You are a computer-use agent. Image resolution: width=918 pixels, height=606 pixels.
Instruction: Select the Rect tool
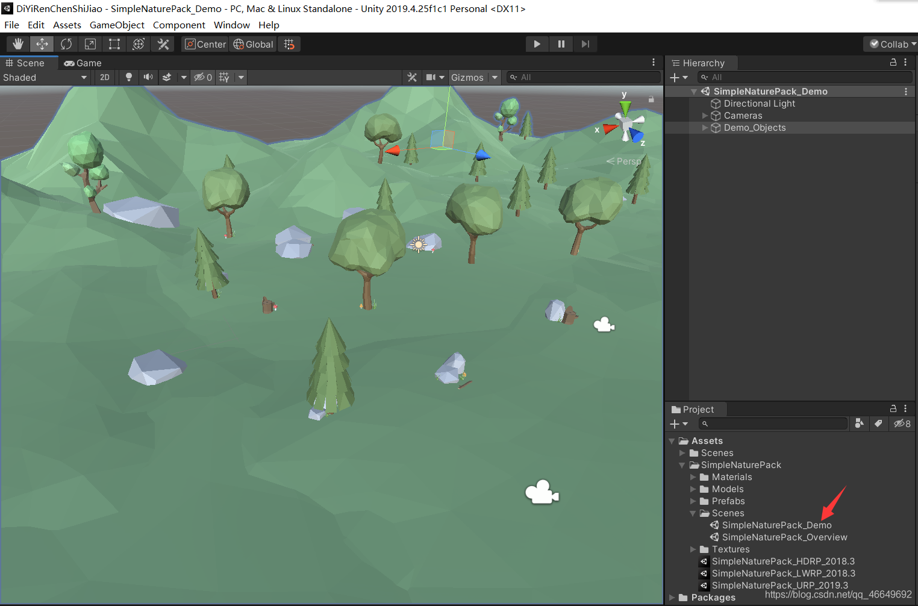pyautogui.click(x=114, y=44)
